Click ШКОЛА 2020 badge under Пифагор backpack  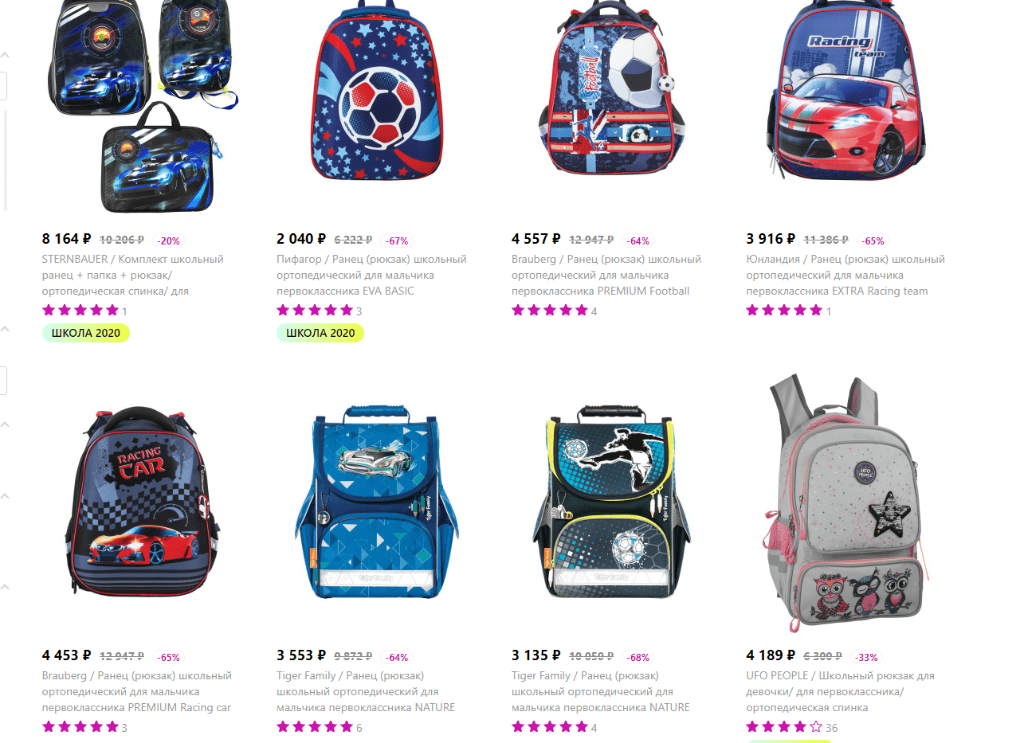pyautogui.click(x=320, y=333)
